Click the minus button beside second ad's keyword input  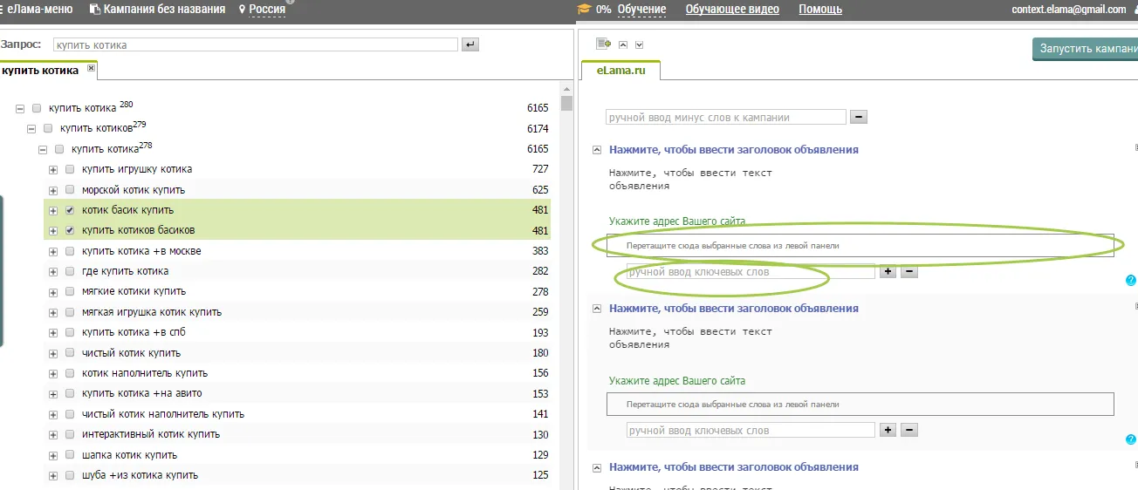click(908, 430)
